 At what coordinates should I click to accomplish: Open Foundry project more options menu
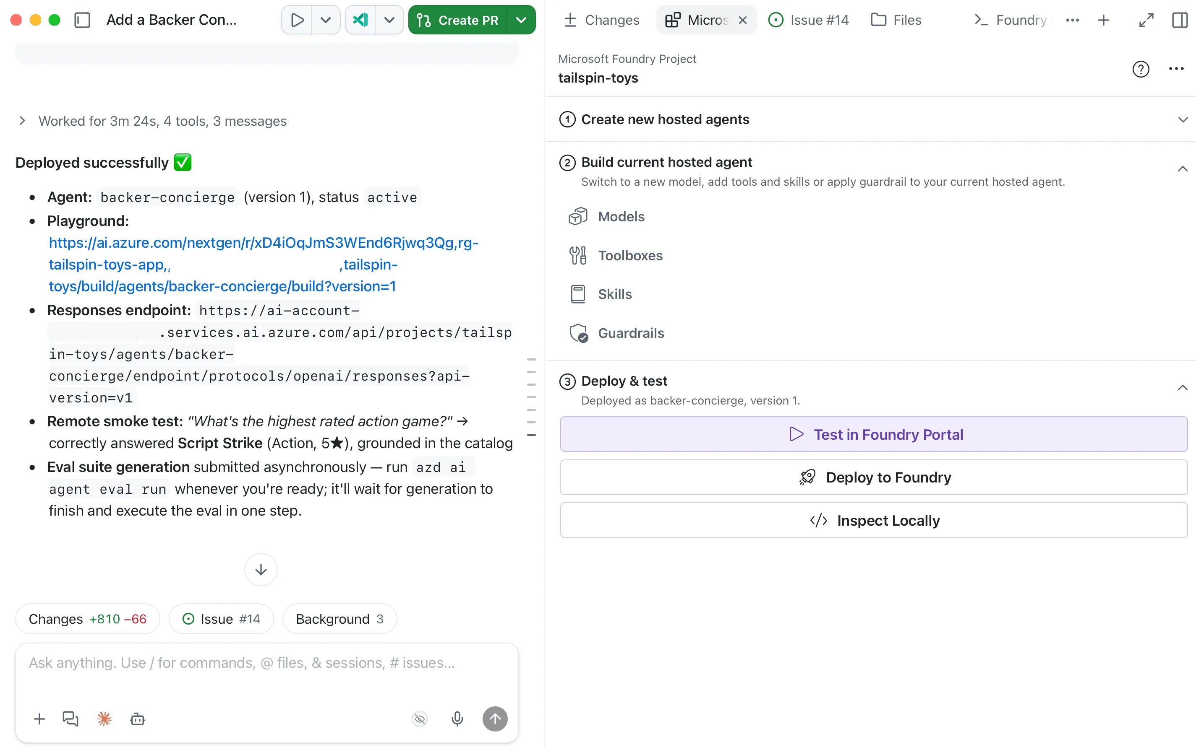pos(1176,69)
